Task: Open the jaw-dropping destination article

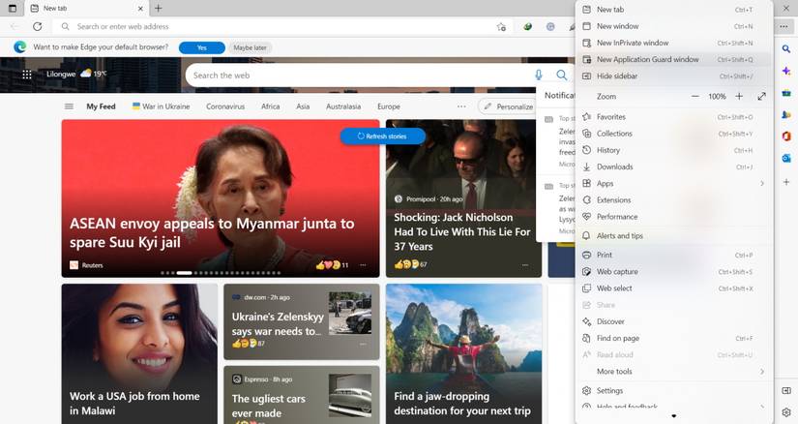Action: [x=463, y=354]
